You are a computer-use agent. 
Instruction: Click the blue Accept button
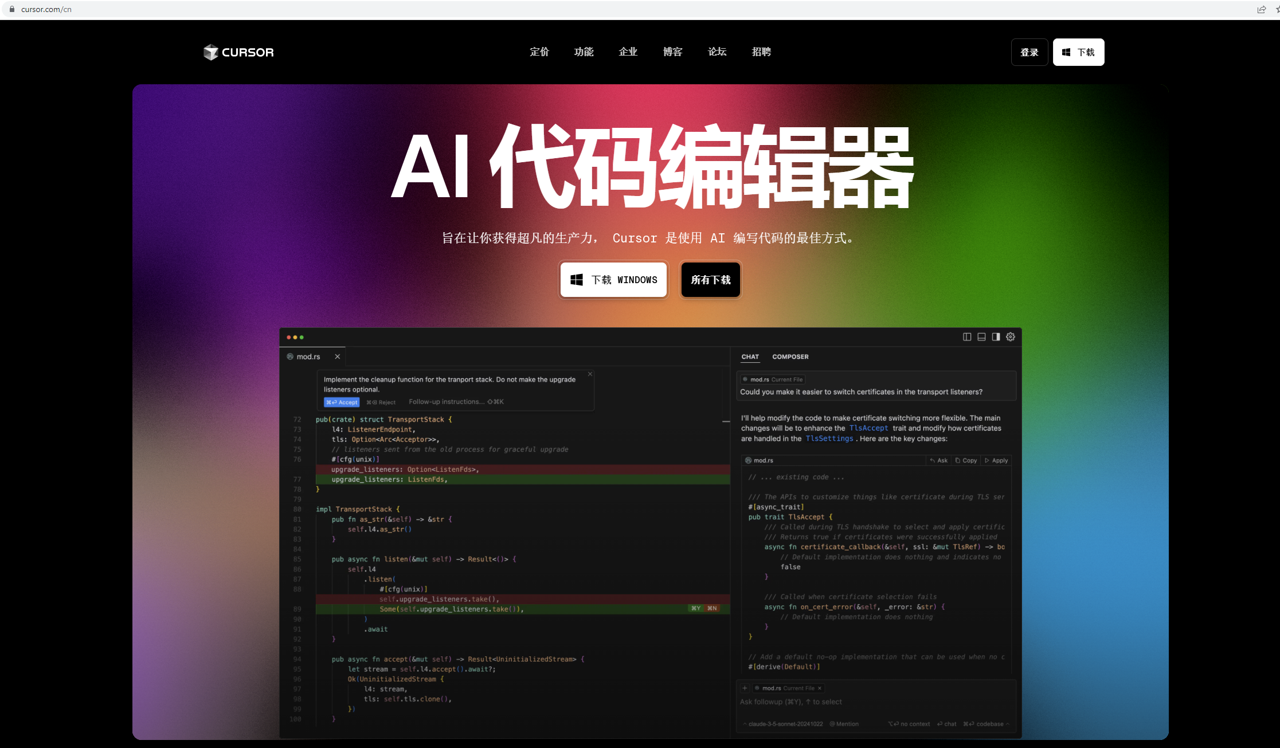[x=342, y=402]
